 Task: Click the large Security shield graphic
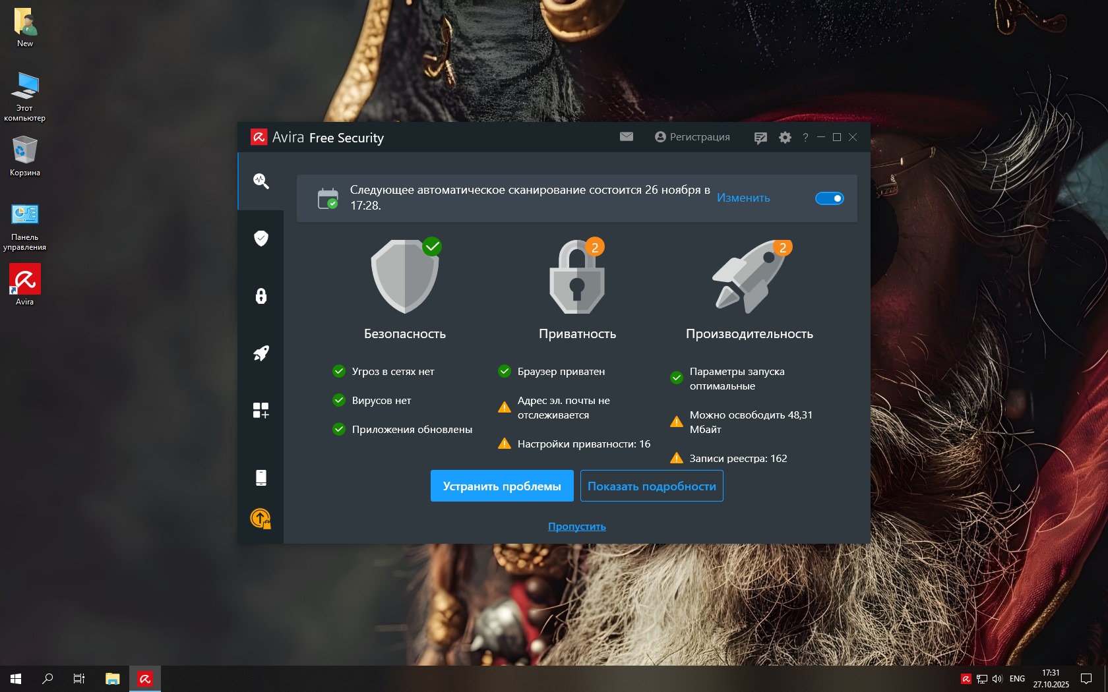pos(405,276)
